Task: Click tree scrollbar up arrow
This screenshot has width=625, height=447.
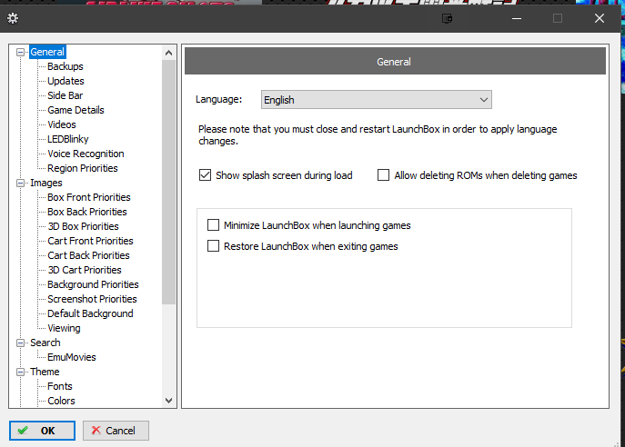Action: pyautogui.click(x=168, y=53)
